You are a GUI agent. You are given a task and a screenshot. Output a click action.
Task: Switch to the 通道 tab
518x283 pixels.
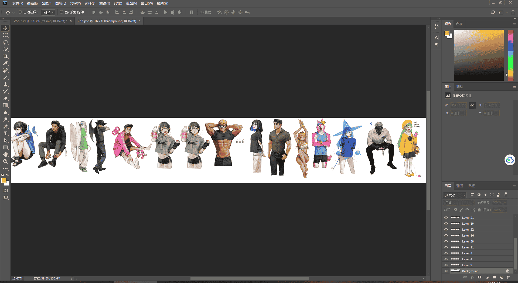(x=459, y=186)
